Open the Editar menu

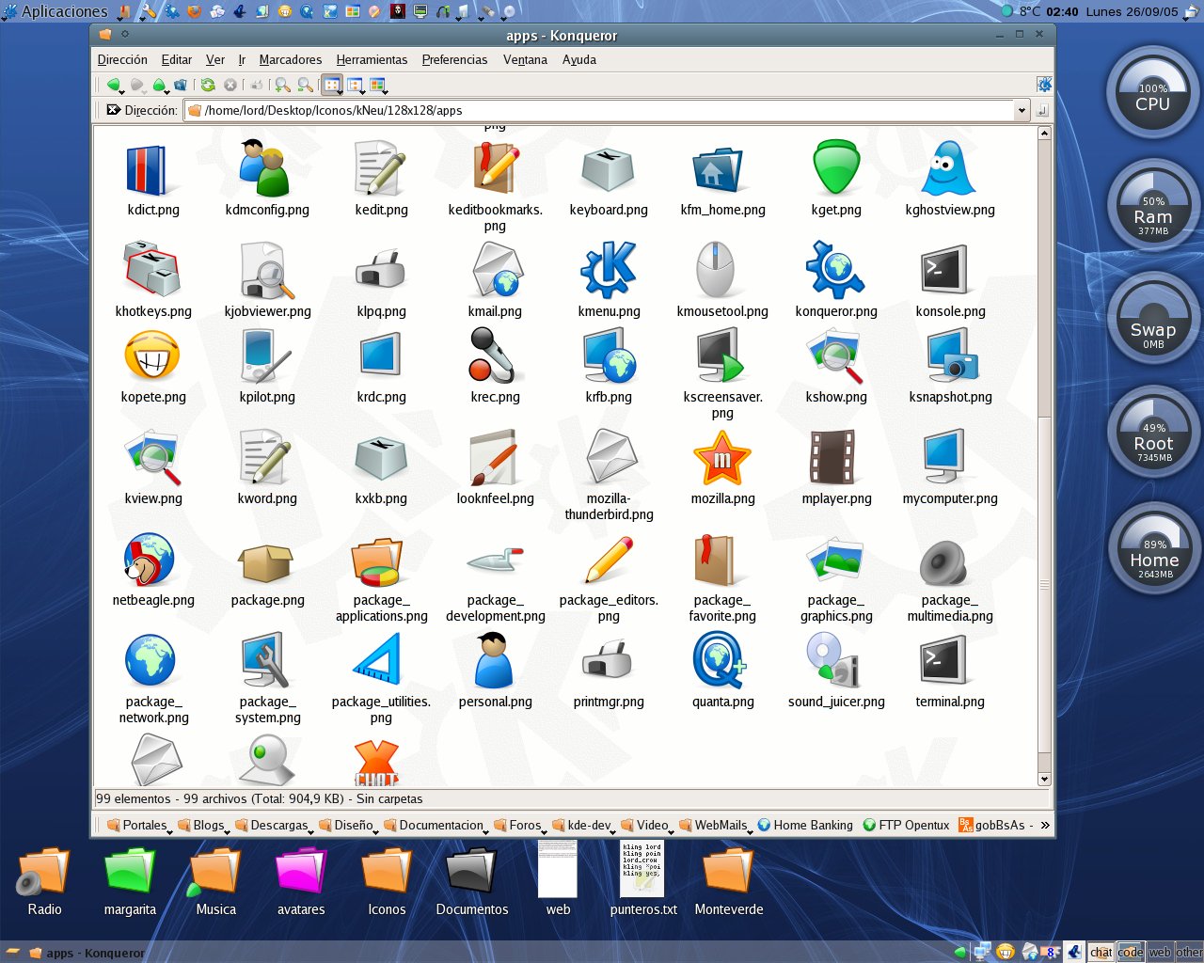tap(177, 59)
